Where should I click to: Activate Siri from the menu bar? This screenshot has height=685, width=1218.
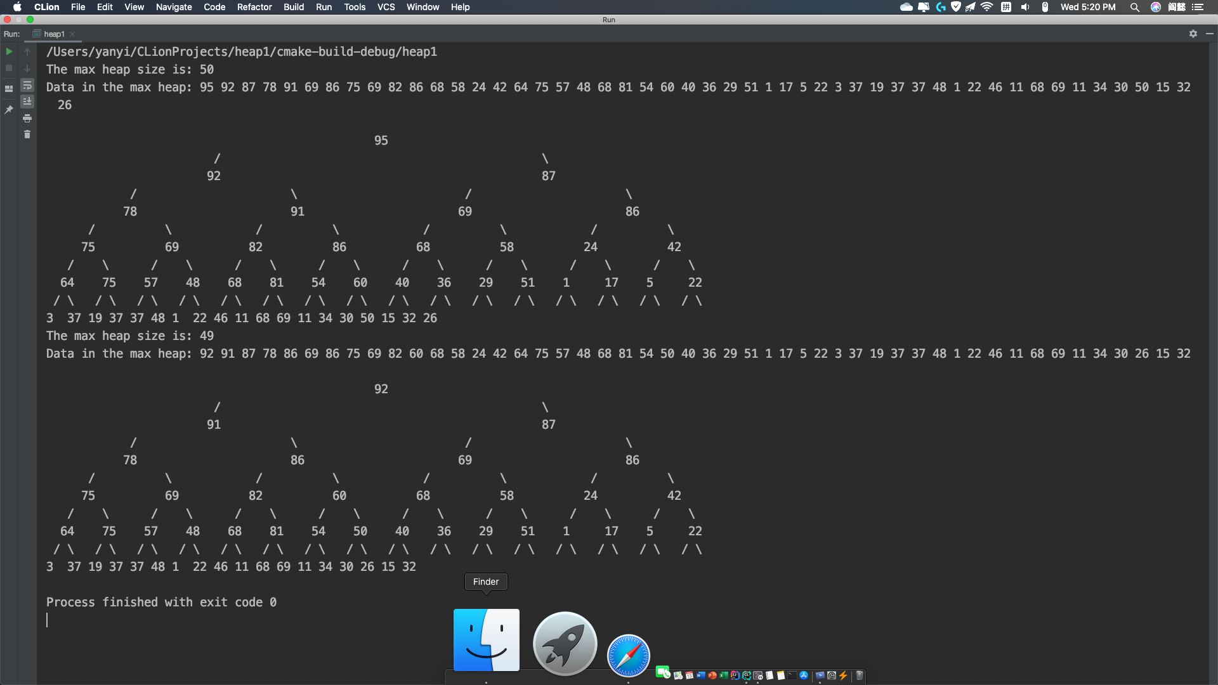pyautogui.click(x=1156, y=7)
